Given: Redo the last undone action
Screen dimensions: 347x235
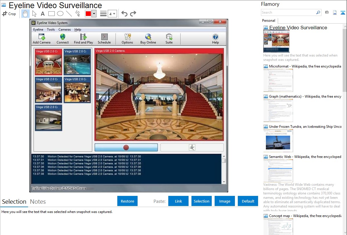Looking at the screenshot, I should tap(133, 14).
